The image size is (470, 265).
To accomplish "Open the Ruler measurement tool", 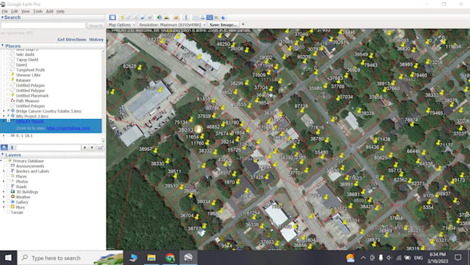I will point(186,17).
